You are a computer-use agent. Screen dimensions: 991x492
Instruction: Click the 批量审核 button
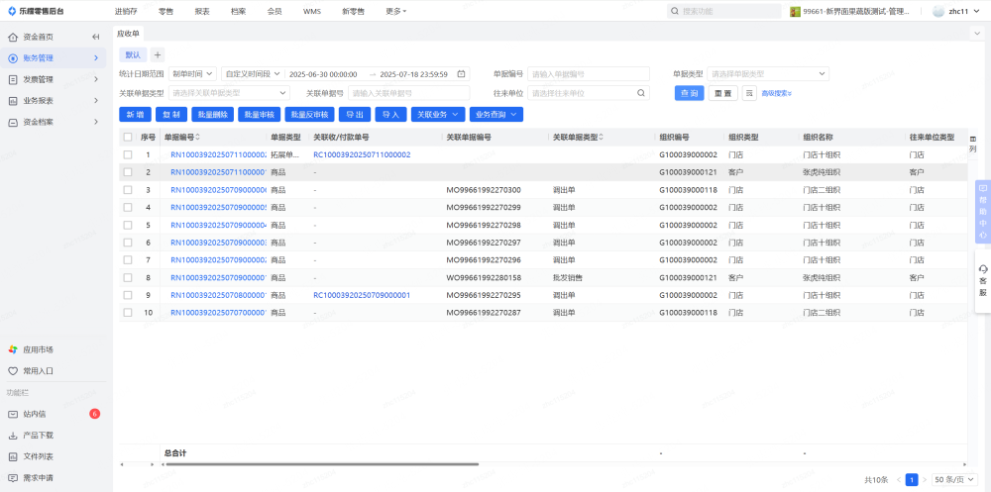[259, 115]
